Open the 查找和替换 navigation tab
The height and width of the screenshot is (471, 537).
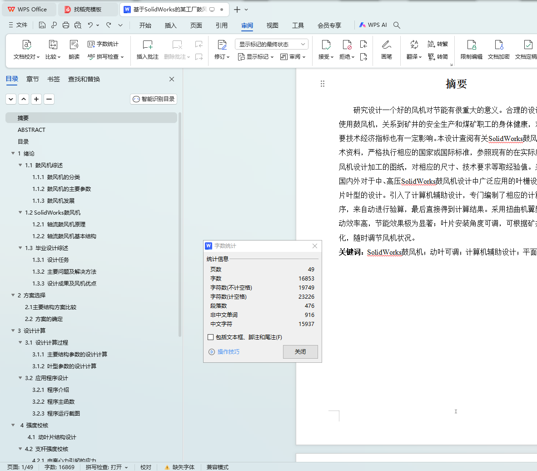(x=84, y=79)
